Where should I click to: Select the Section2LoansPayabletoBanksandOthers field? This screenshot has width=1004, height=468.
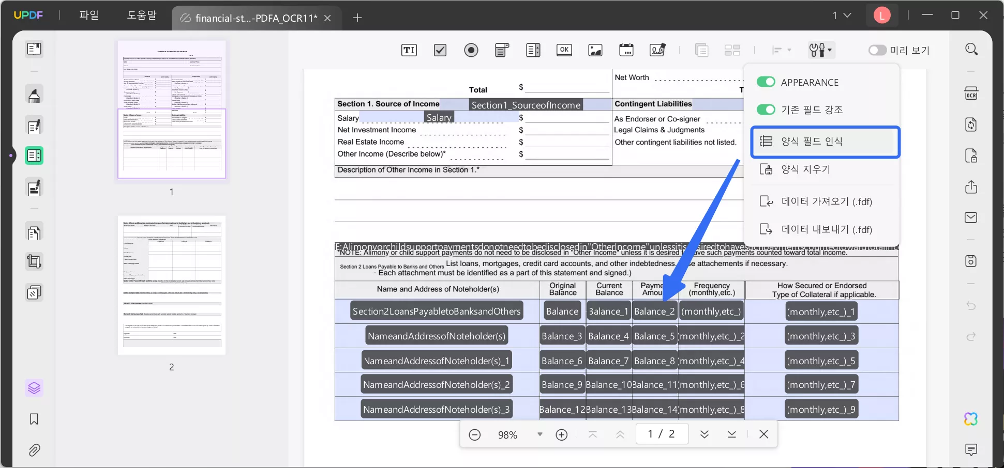[437, 311]
